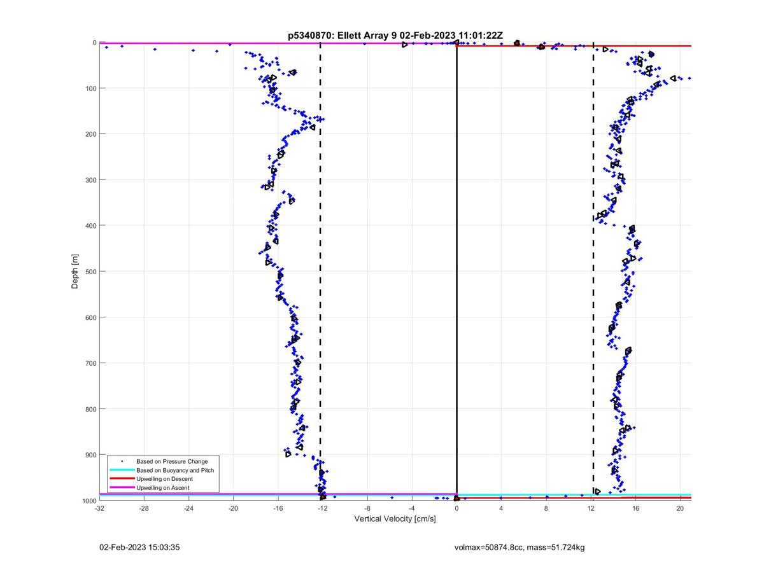Click the triangle marker near velocity -4.6 at surface
This screenshot has height=563, width=764.
tap(405, 45)
